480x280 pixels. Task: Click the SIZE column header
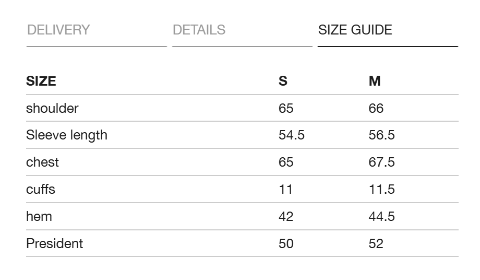click(x=41, y=81)
